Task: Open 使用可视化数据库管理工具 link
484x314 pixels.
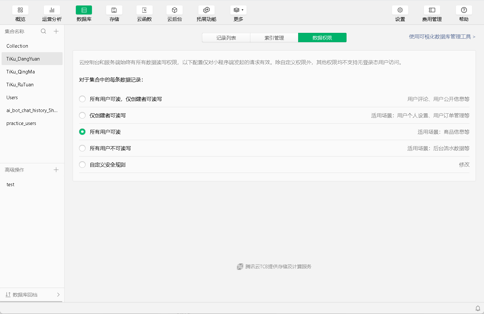Action: [442, 37]
